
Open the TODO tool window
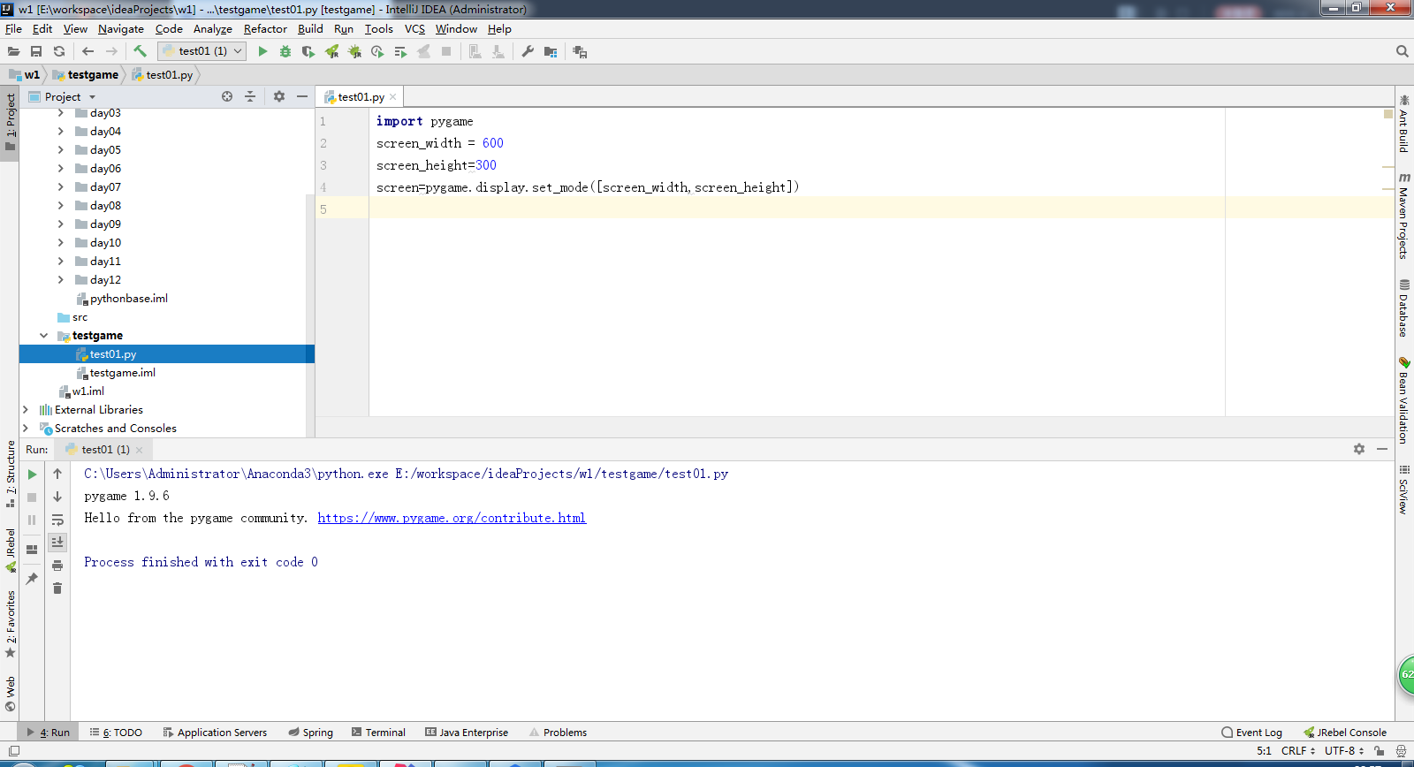(x=116, y=733)
